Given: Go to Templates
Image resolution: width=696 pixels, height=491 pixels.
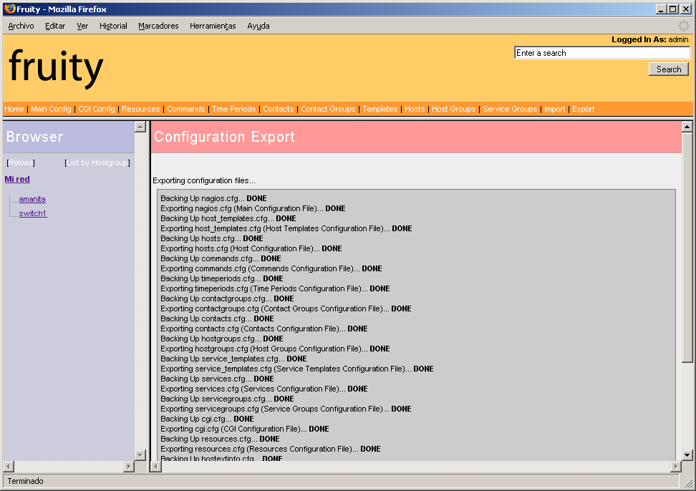Looking at the screenshot, I should pos(380,109).
